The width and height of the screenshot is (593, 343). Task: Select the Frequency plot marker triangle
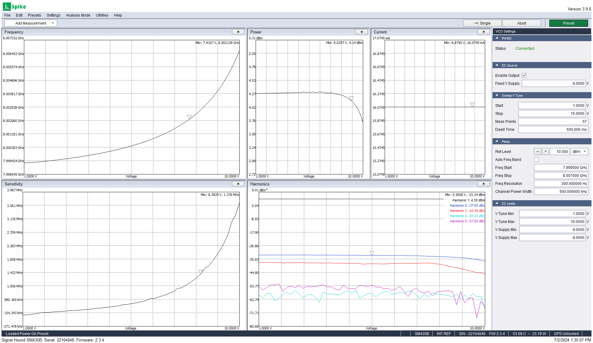[189, 117]
